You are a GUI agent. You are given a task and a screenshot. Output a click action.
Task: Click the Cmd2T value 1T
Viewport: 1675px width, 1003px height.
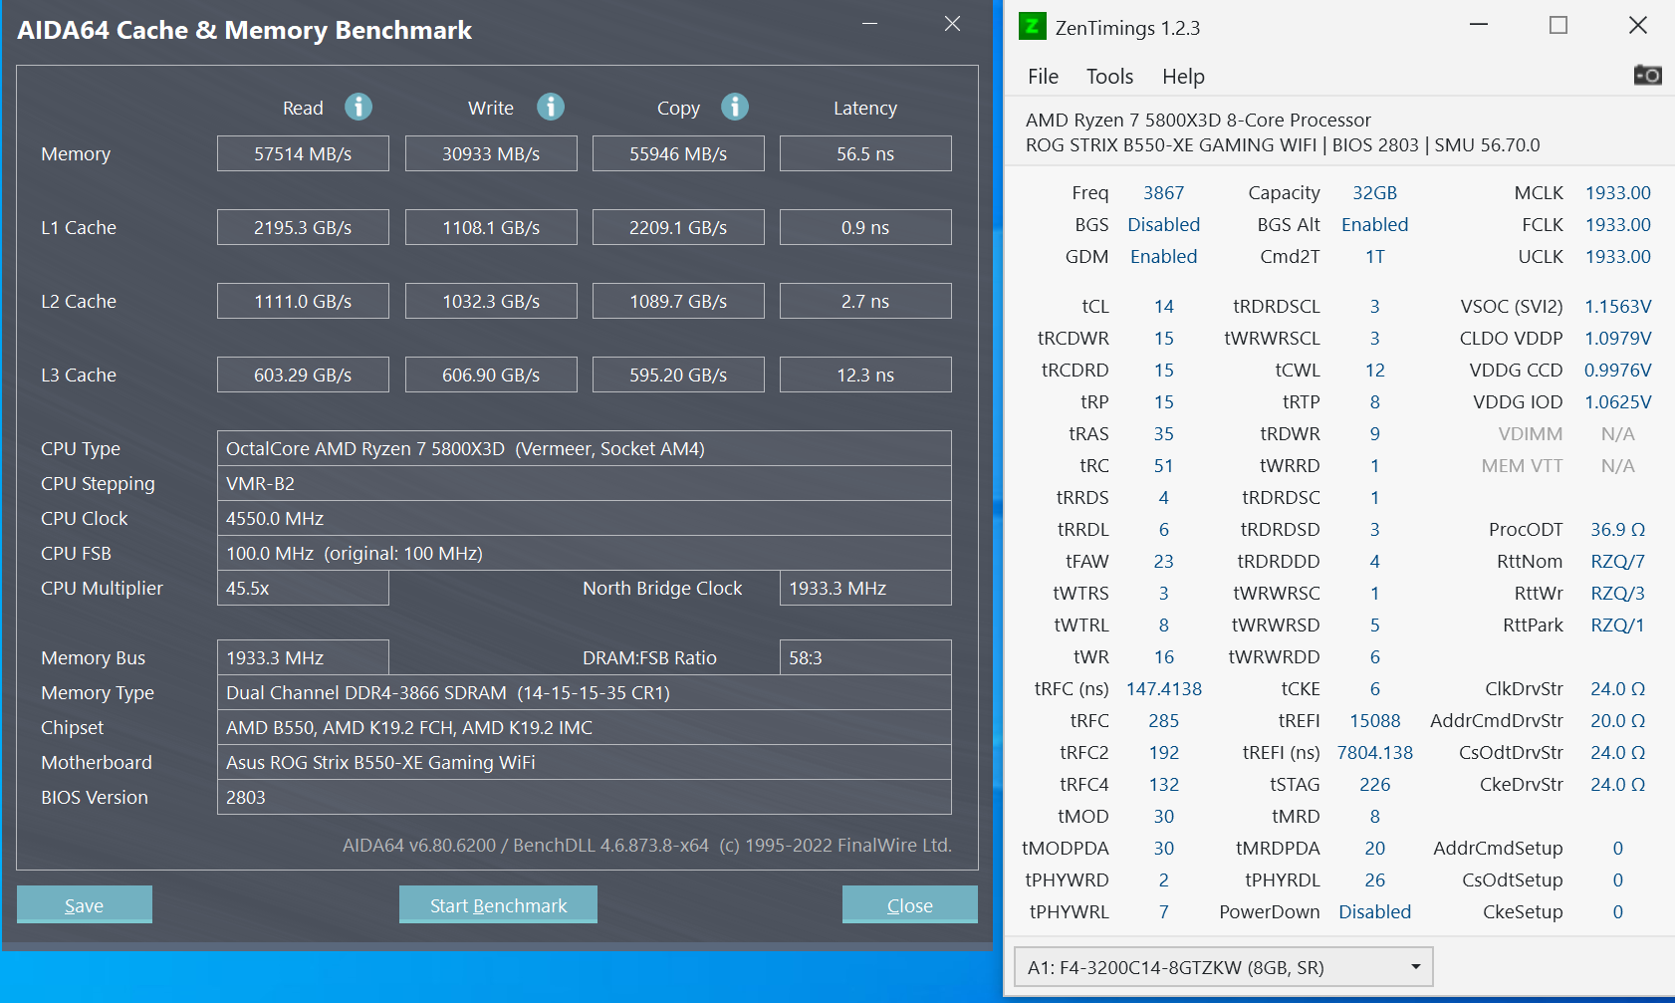(1374, 256)
